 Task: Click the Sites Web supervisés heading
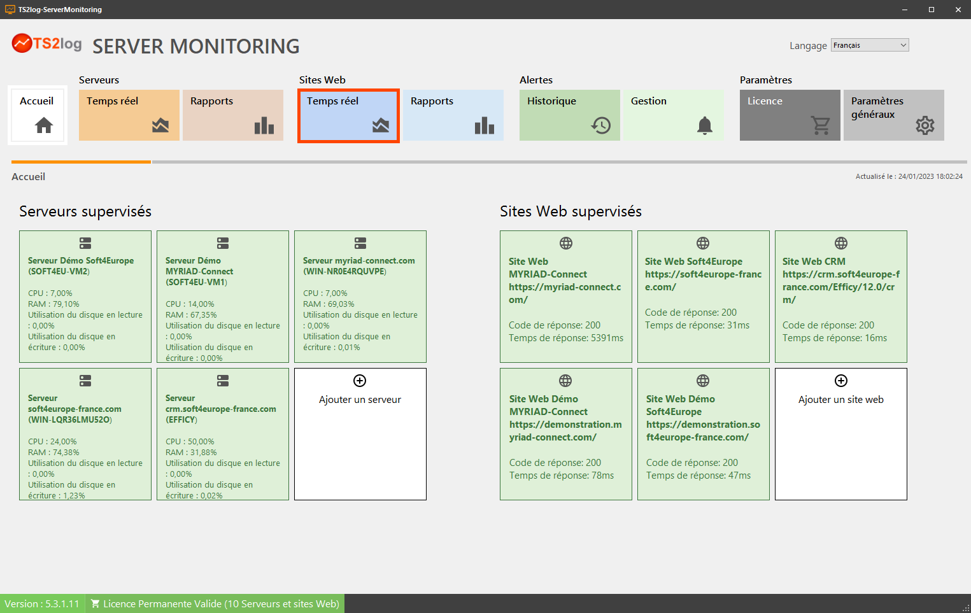(x=571, y=211)
